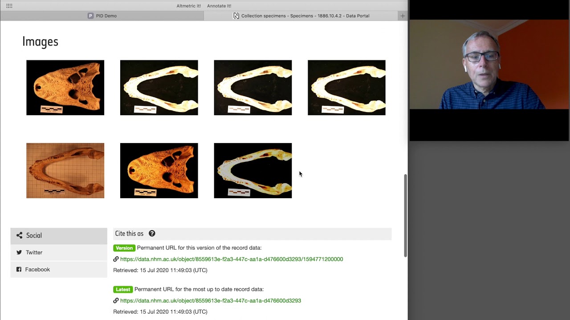This screenshot has width=570, height=320.
Task: Click the Images heading
Action: coord(40,41)
